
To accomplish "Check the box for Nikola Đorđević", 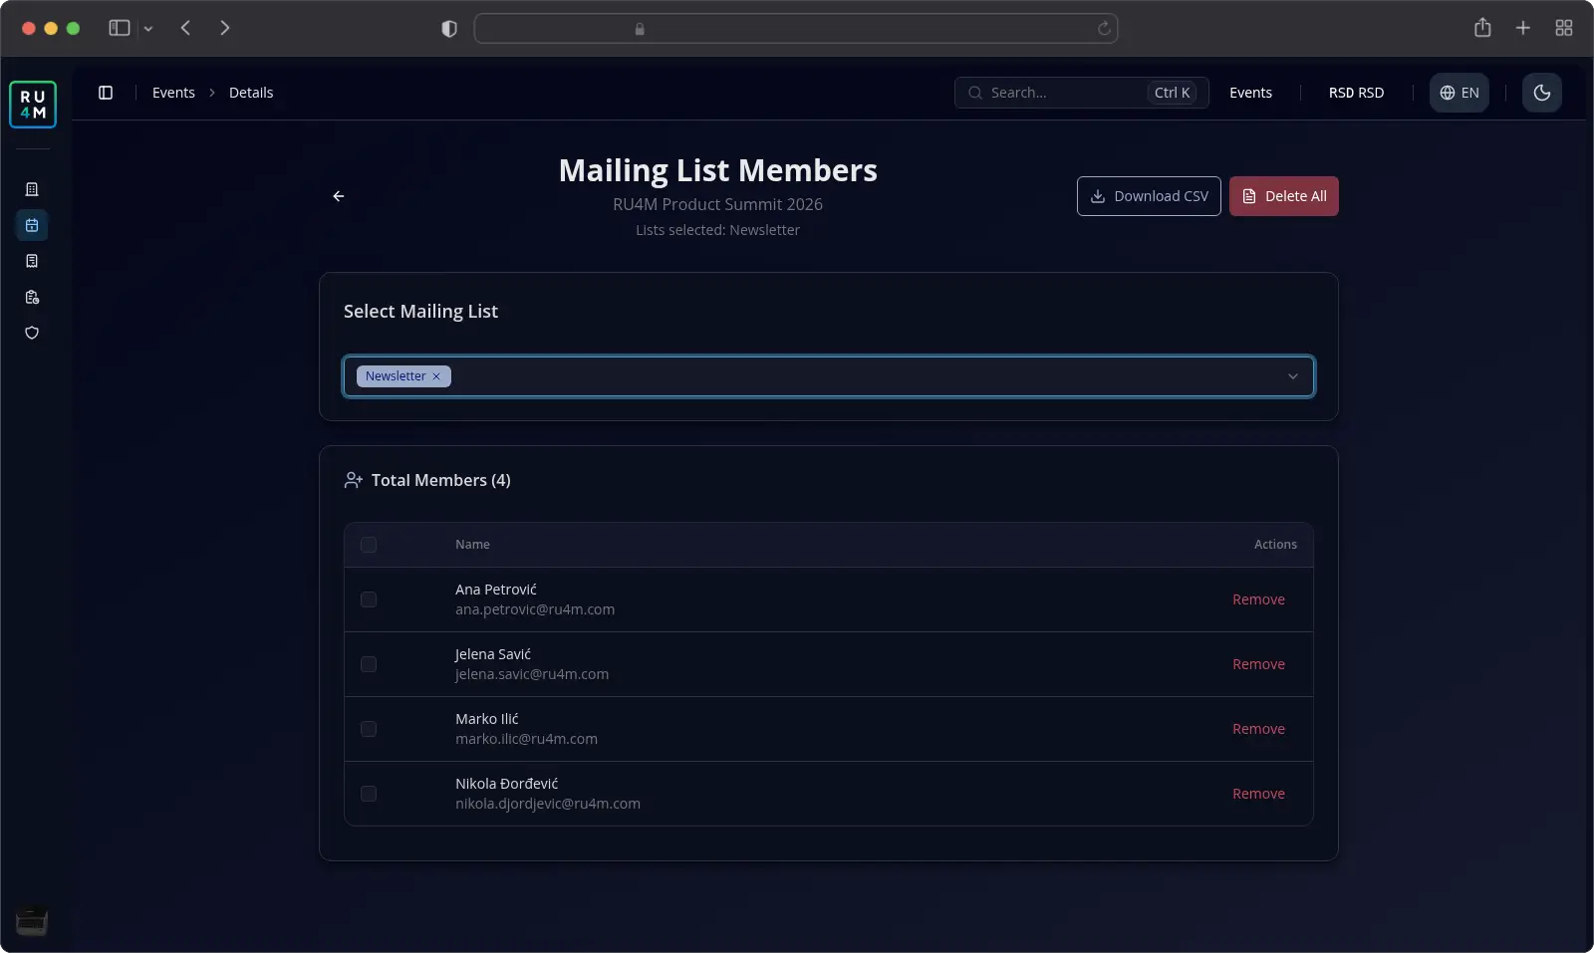I will pos(369,794).
